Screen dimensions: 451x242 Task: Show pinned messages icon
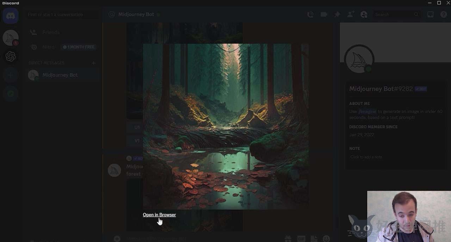coord(337,14)
